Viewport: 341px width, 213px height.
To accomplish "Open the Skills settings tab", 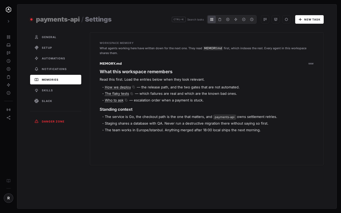I will click(x=56, y=90).
